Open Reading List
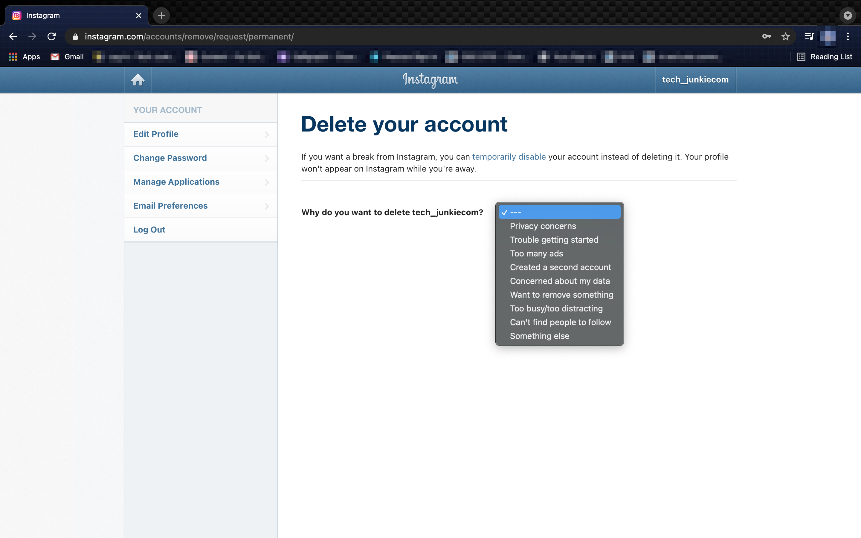Screen dimensions: 861x538 (x=824, y=56)
